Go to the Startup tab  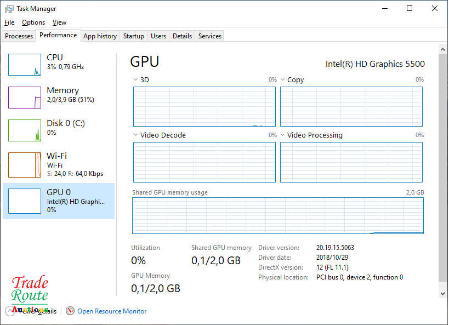133,36
